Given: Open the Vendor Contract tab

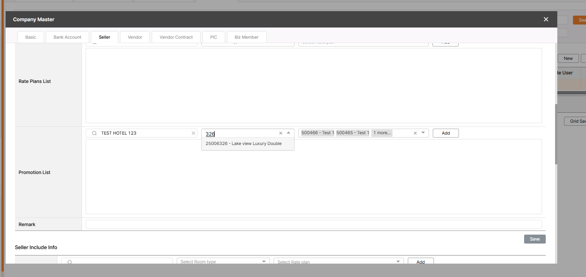Looking at the screenshot, I should point(176,37).
